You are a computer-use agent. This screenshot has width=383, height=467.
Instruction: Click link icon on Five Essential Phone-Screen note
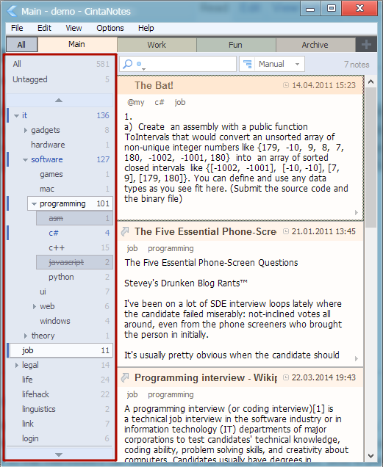point(125,231)
